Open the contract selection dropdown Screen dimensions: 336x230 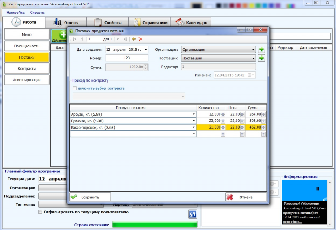tap(129, 96)
